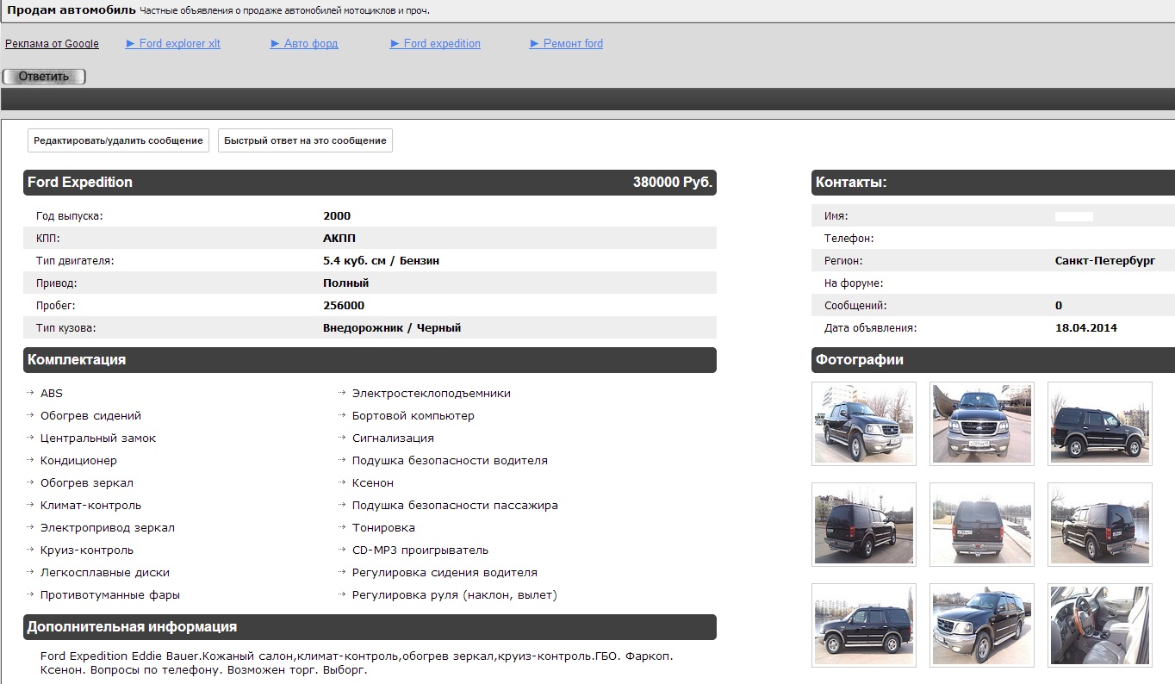Click the Ксенон equipment item
This screenshot has height=684, width=1175.
[373, 483]
